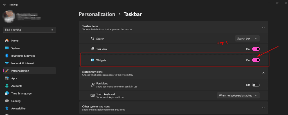The height and width of the screenshot is (115, 288).
Task: Click the Personalization paintbrush icon
Action: (7, 71)
